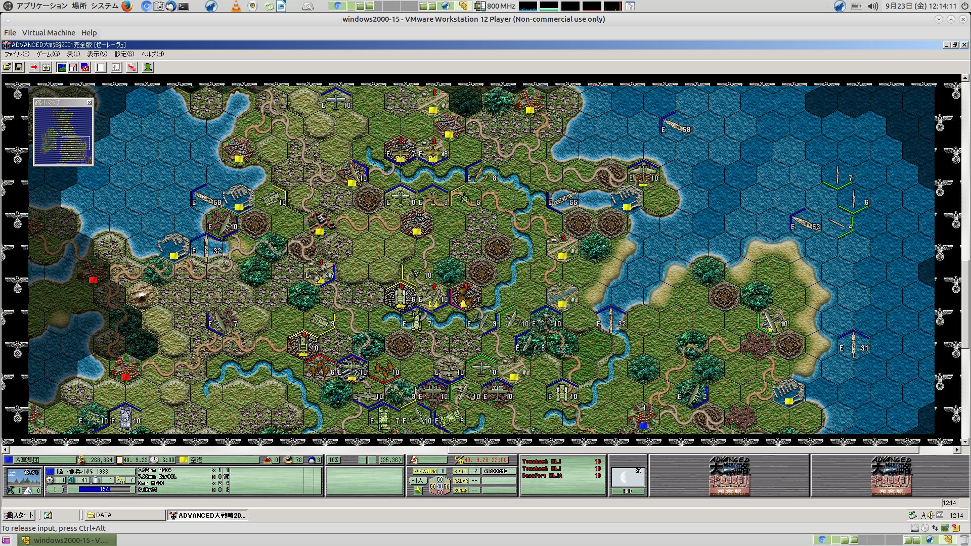Click the horizontal map scrollbar
Viewport: 971px width, 546px height.
pyautogui.click(x=481, y=449)
